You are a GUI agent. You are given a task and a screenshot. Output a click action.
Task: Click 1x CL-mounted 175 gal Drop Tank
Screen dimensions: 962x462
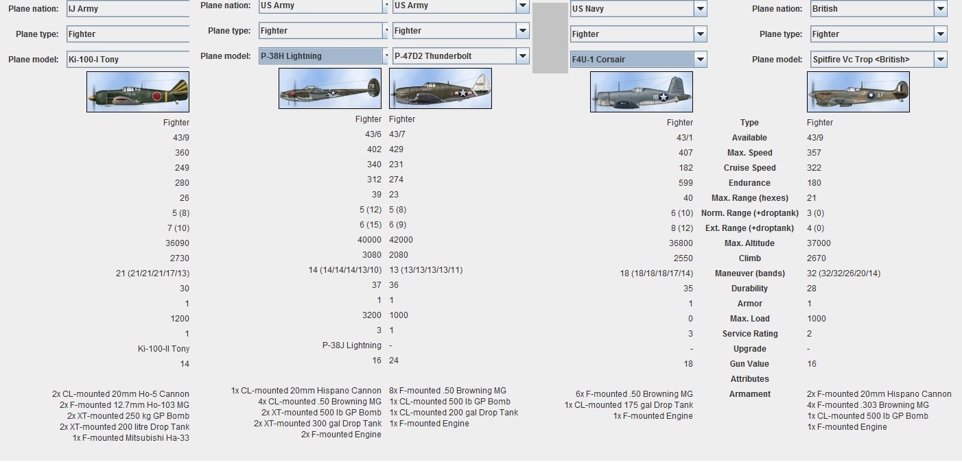click(629, 405)
